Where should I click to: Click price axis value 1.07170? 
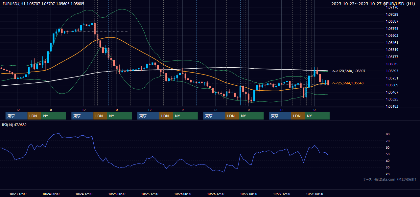pyautogui.click(x=392, y=7)
